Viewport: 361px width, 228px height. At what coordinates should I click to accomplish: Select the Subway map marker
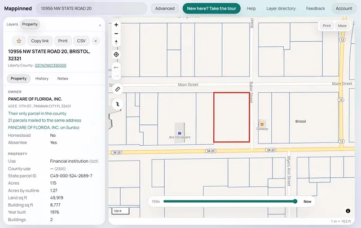[x=262, y=124]
